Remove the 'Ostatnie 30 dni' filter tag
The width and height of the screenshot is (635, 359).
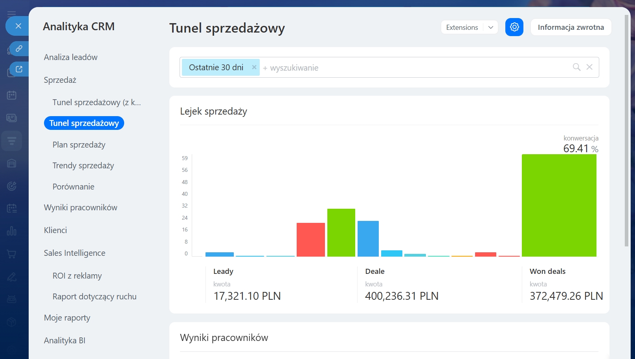click(254, 67)
